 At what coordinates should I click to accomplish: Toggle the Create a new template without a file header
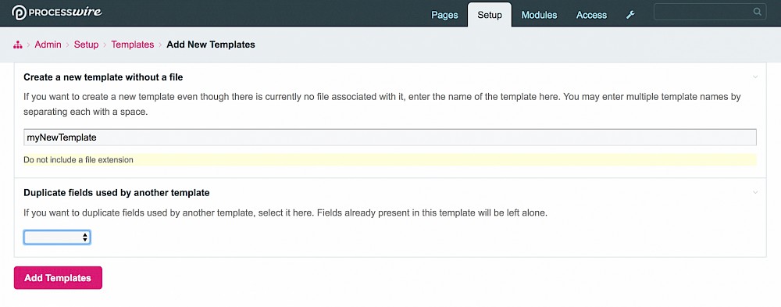[x=103, y=77]
